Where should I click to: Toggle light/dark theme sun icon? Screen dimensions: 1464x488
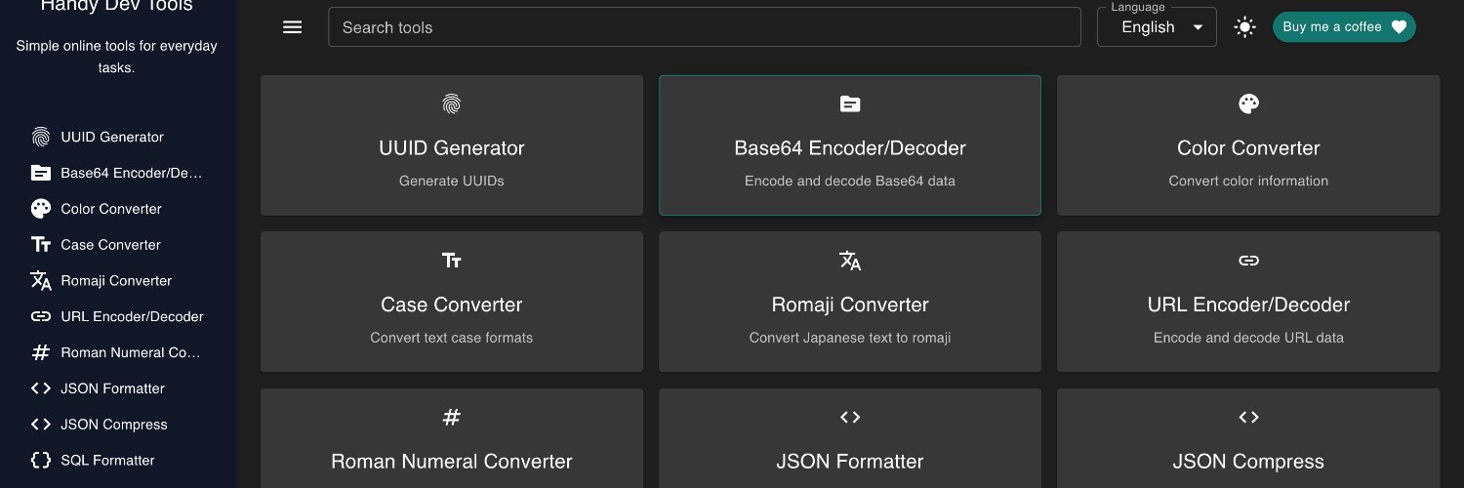(1244, 27)
